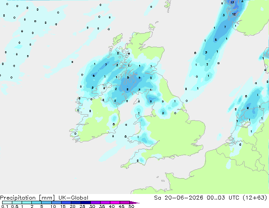Click the legend scale label "50"
The image size is (269, 208).
click(x=132, y=206)
